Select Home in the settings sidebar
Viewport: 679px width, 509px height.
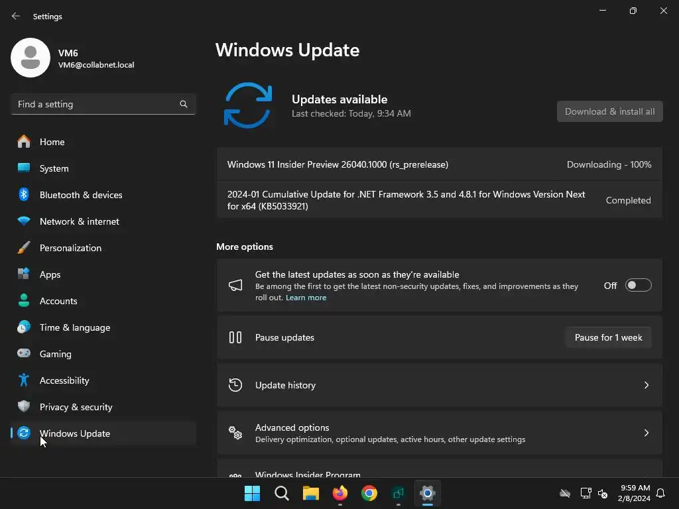(103, 142)
